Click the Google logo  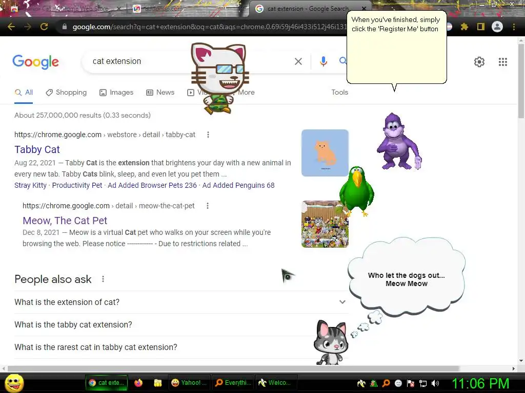click(35, 62)
